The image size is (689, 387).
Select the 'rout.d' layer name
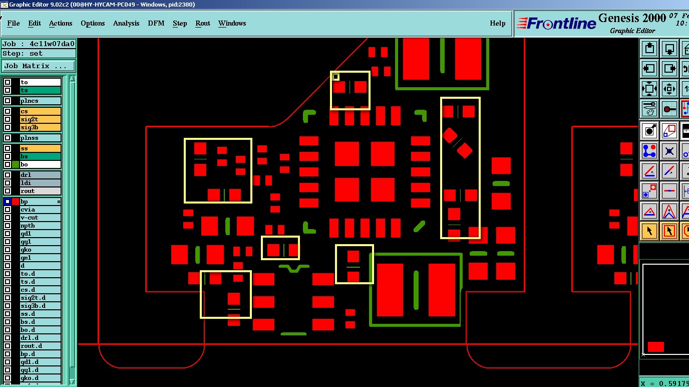40,346
